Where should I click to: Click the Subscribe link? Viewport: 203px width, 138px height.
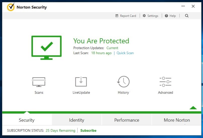tap(88, 130)
